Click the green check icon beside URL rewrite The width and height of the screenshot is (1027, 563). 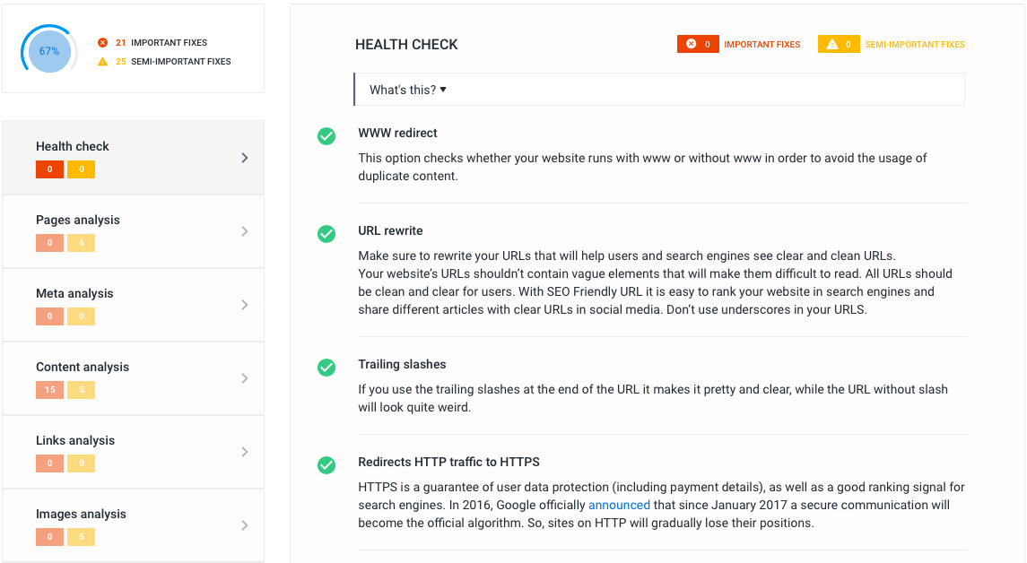[x=326, y=234]
